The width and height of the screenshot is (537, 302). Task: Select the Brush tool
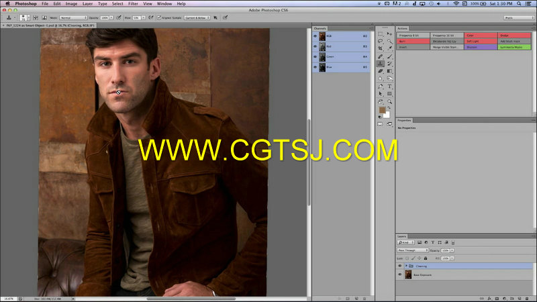coord(389,56)
